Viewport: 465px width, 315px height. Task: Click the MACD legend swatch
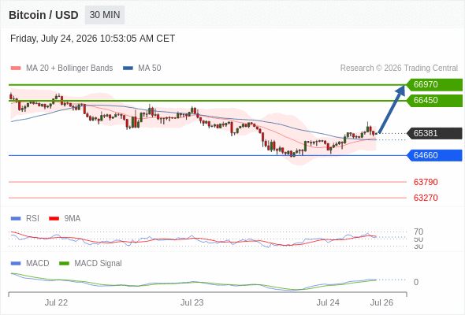[x=16, y=264]
